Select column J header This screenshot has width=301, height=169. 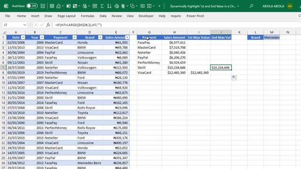click(221, 32)
